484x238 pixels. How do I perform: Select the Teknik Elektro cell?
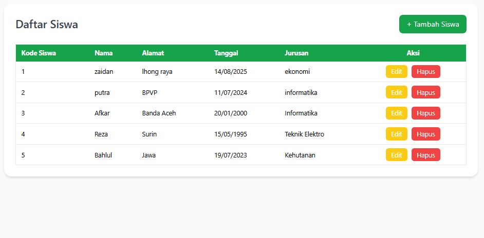click(x=304, y=134)
